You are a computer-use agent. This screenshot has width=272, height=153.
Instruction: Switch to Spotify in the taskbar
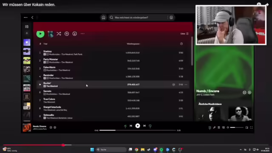[161, 150]
